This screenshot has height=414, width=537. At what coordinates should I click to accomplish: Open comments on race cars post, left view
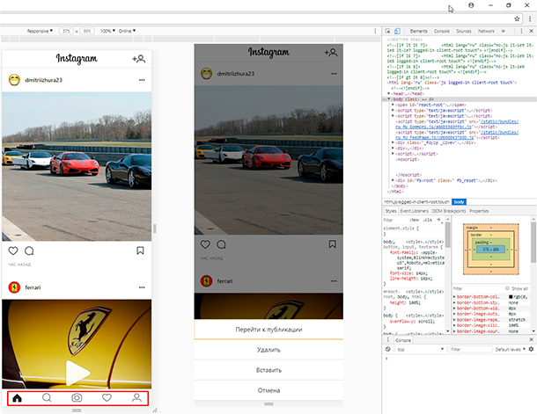pyautogui.click(x=29, y=251)
